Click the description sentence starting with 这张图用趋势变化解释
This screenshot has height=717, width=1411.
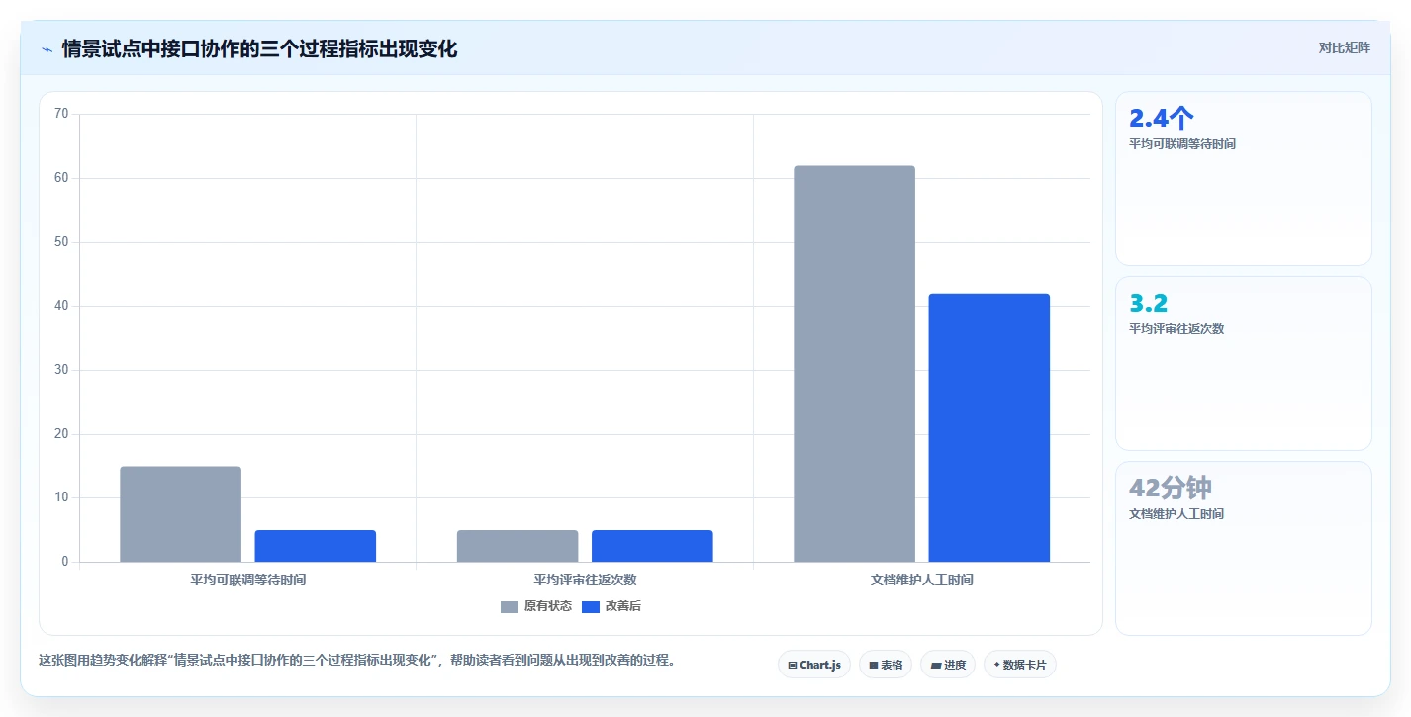tap(359, 660)
